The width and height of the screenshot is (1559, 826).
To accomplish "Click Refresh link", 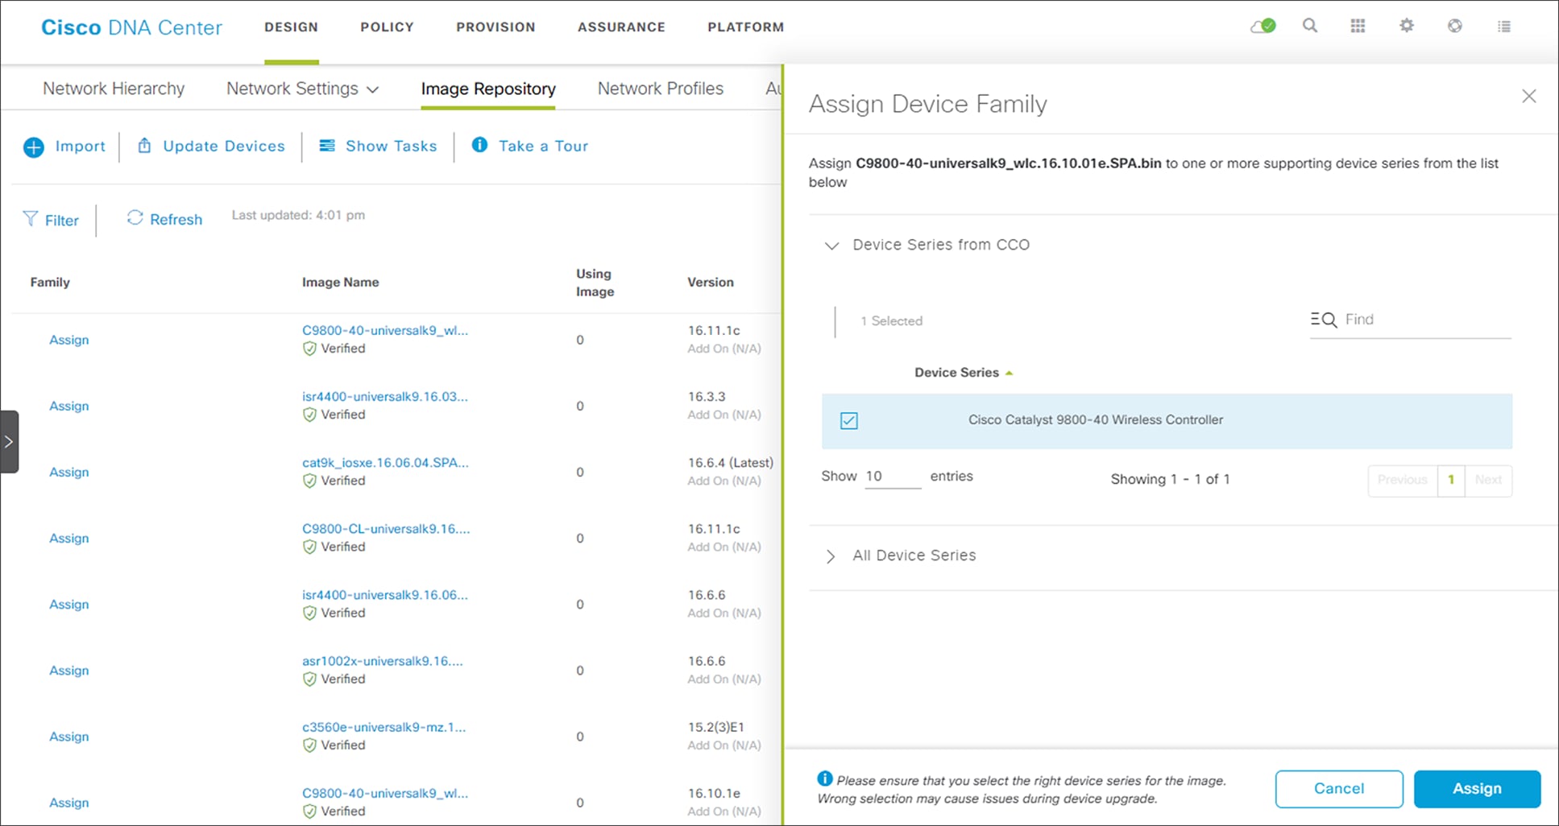I will pos(176,220).
